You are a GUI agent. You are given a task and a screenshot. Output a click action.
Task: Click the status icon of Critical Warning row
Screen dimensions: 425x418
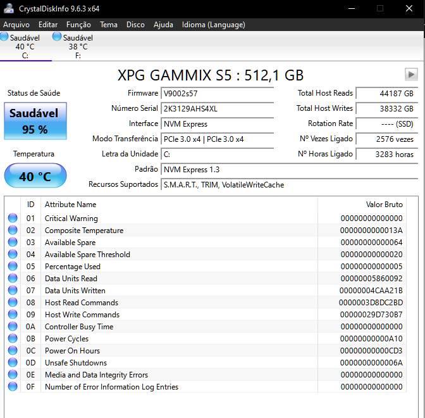point(13,218)
